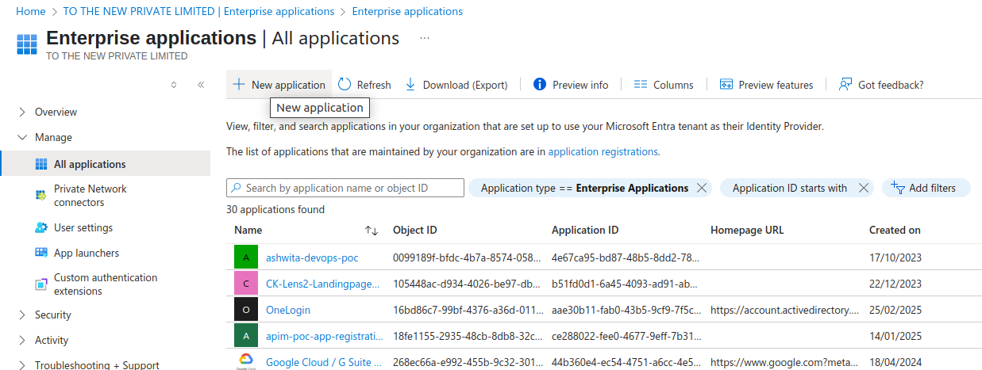Image resolution: width=982 pixels, height=370 pixels.
Task: Click the Preview features icon
Action: point(726,85)
